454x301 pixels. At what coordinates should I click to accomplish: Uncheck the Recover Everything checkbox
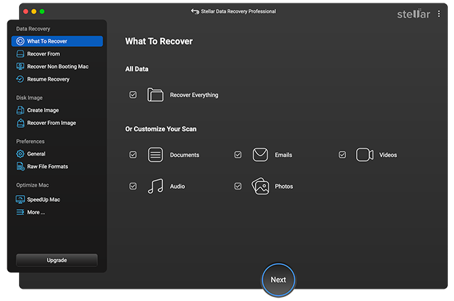(x=133, y=95)
